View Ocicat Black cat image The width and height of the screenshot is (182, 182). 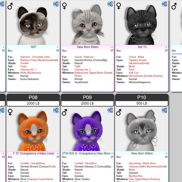tap(142, 25)
